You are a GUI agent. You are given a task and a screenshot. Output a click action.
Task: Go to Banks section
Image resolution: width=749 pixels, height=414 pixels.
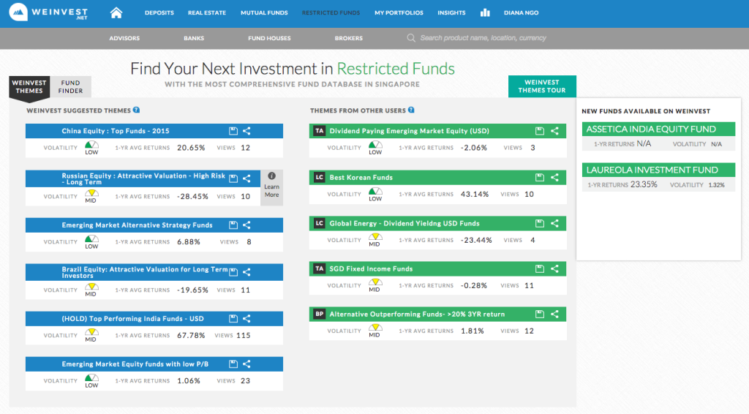pyautogui.click(x=194, y=38)
